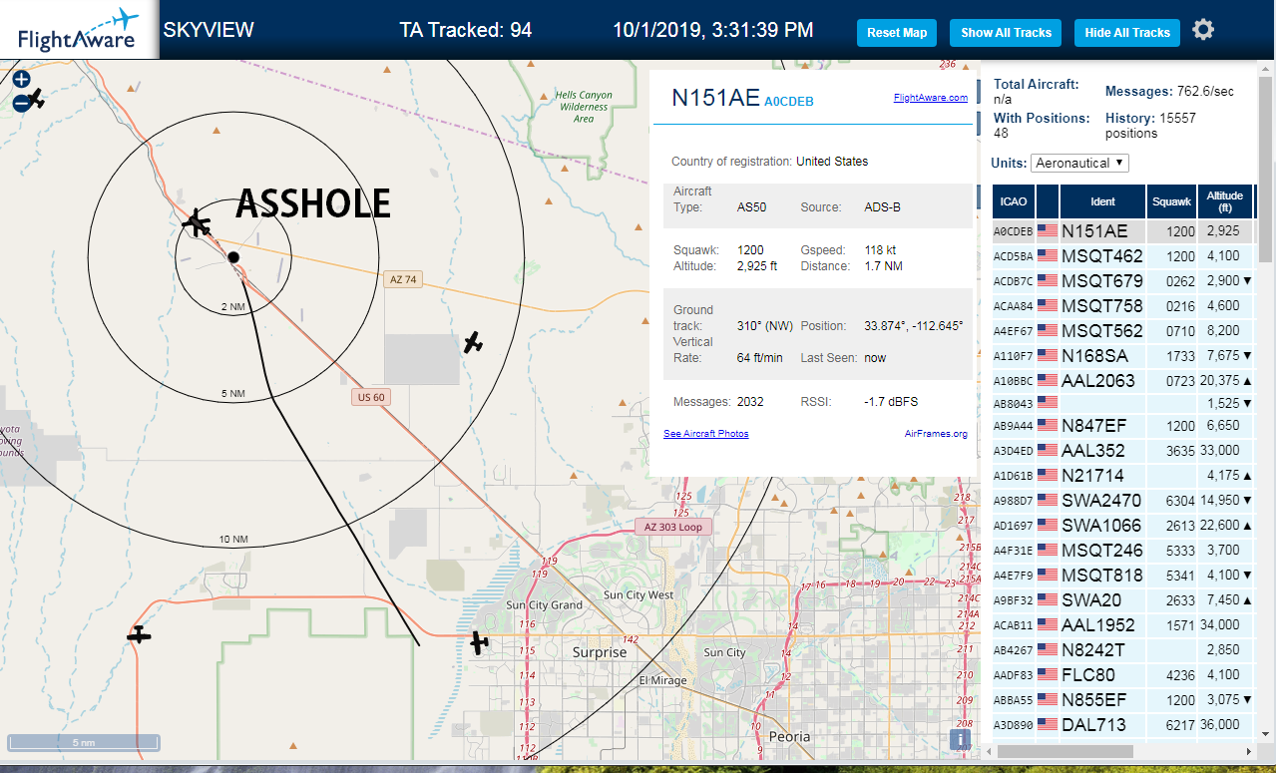Click the 5 nm map scale bar
This screenshot has width=1276, height=773.
coord(84,742)
